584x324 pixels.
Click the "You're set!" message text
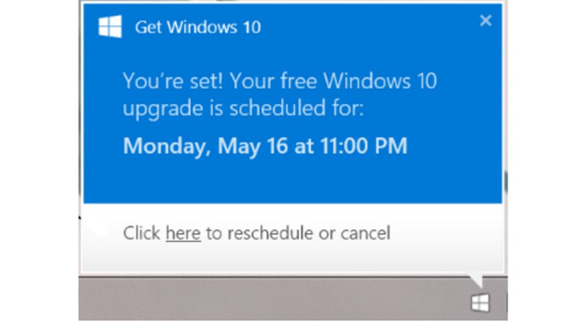coord(172,80)
